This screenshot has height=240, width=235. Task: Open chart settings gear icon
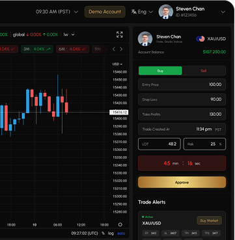120,224
